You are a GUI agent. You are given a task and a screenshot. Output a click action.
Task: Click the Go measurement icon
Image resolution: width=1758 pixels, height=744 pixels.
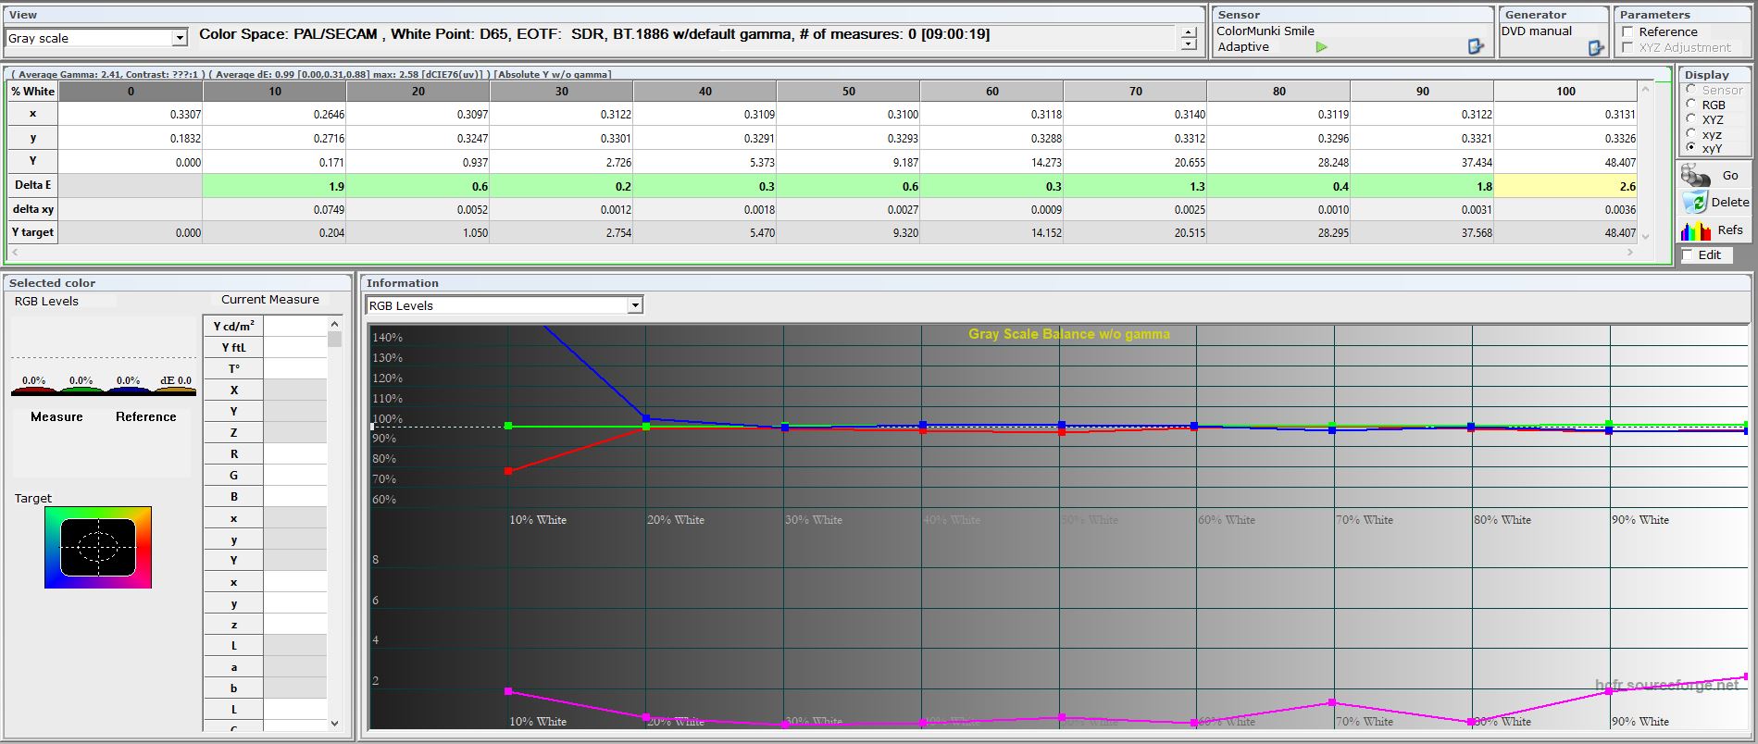click(x=1696, y=176)
